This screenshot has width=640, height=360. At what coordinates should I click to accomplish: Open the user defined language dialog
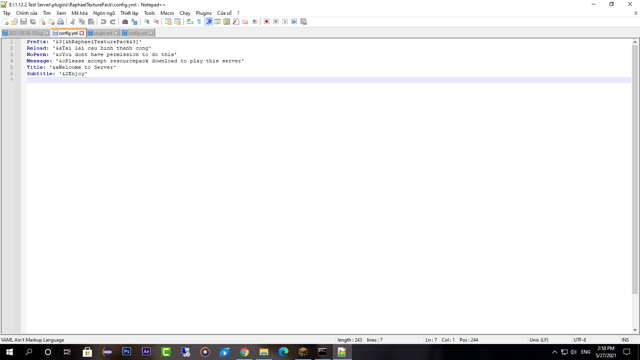[x=218, y=22]
